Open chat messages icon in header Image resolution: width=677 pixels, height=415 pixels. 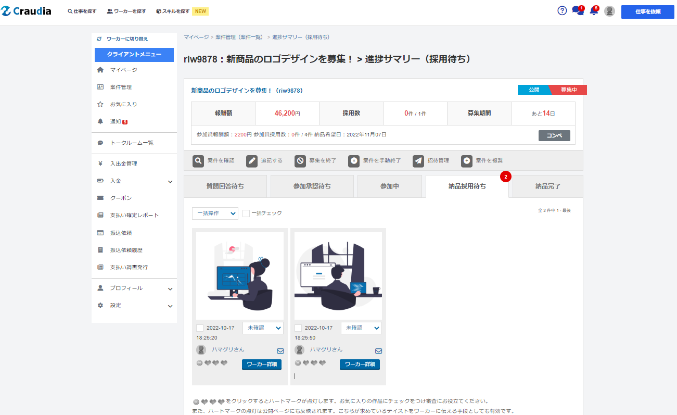(x=577, y=11)
